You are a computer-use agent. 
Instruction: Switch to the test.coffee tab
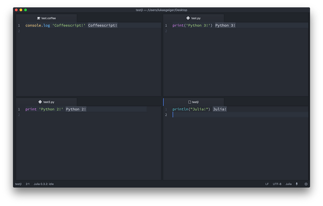tap(46, 18)
